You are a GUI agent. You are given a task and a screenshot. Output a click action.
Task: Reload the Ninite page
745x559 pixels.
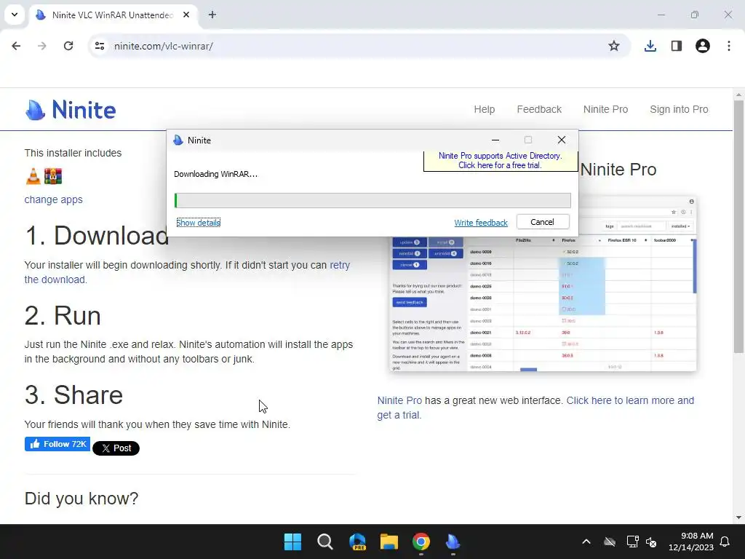pos(68,46)
